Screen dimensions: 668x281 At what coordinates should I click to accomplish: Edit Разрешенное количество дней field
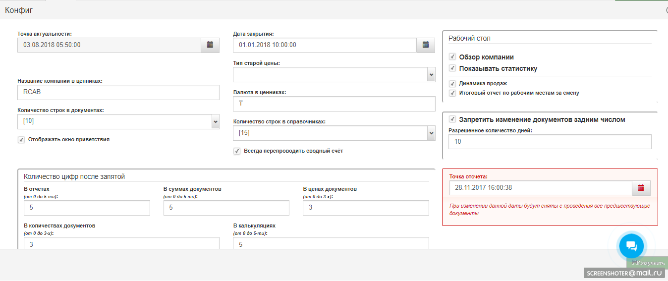point(550,142)
